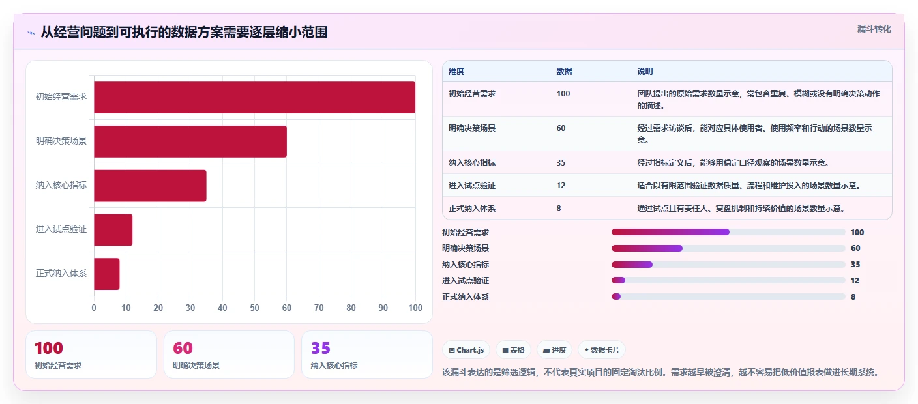The width and height of the screenshot is (918, 404).
Task: Click the description starting 适合以有限范围验证
Action: (749, 186)
